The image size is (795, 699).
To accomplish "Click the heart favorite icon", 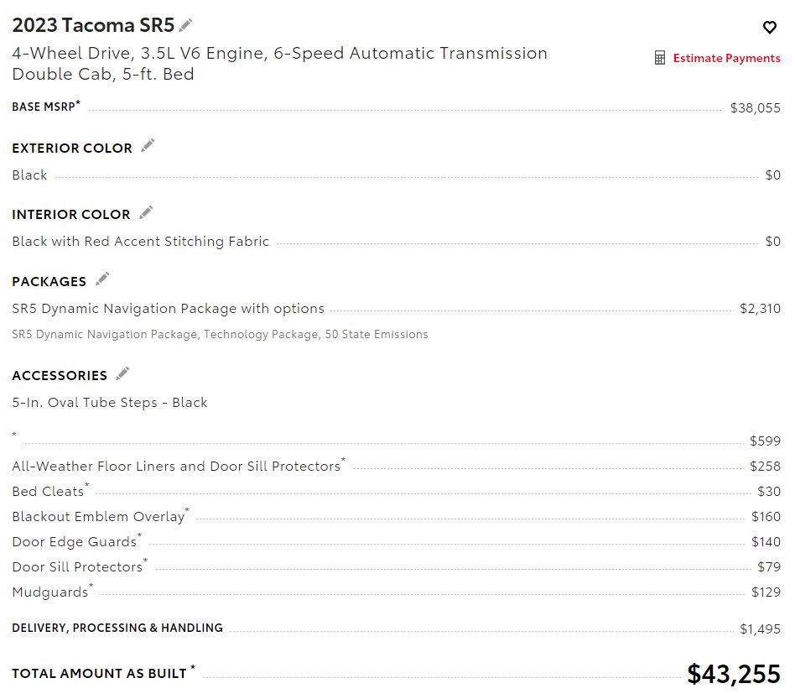I will tap(769, 27).
